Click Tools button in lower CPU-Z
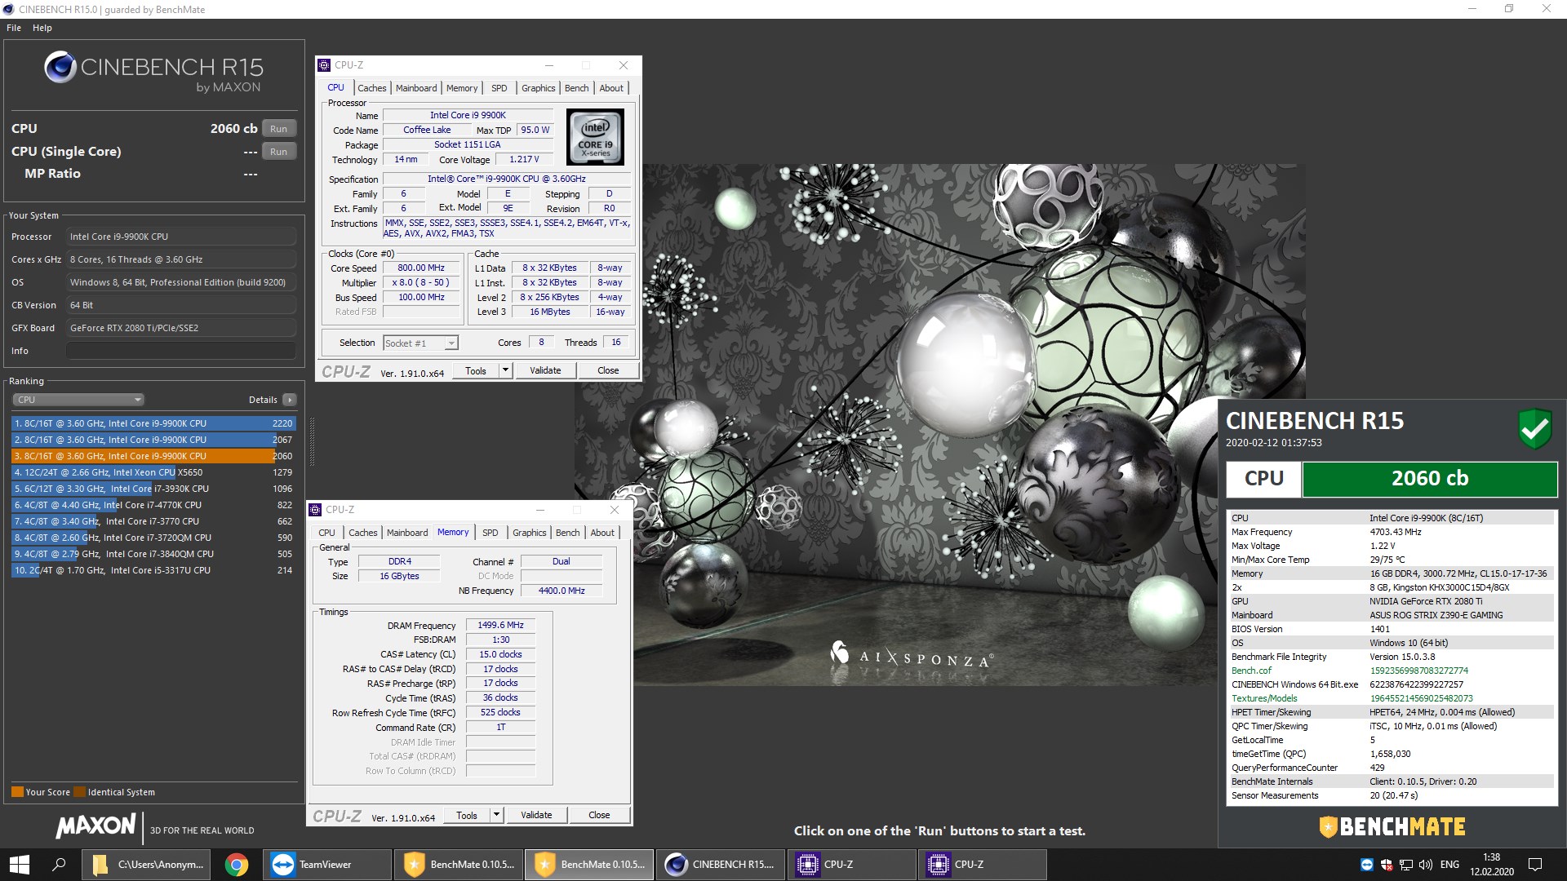The width and height of the screenshot is (1567, 881). coord(467,815)
